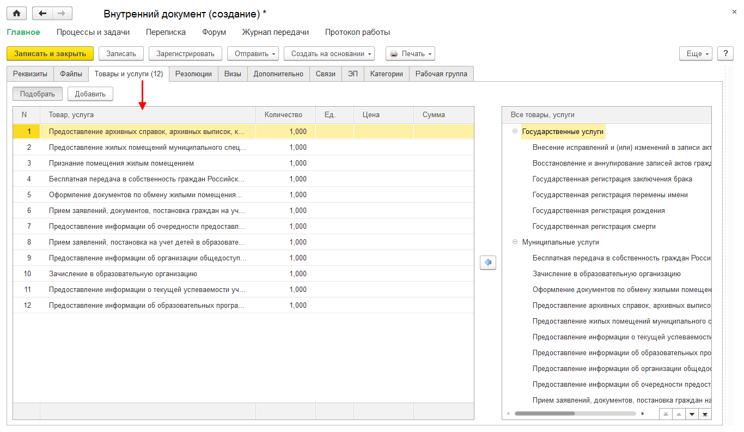Click the Зарегистрировать button
Screen dimensions: 744x432
pos(186,53)
